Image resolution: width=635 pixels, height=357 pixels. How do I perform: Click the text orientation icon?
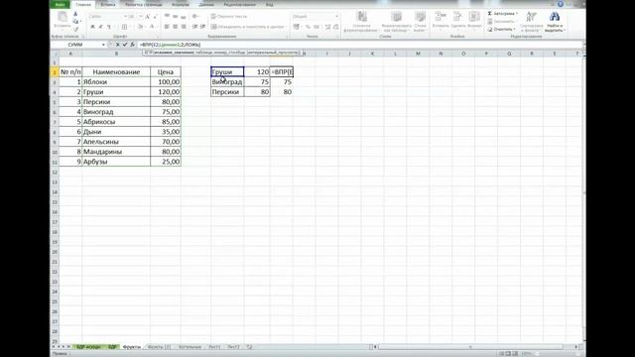tap(195, 16)
